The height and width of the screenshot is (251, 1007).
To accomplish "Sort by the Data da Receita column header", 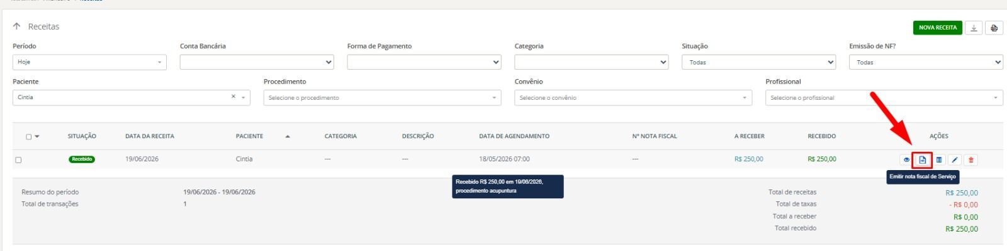I will 150,136.
